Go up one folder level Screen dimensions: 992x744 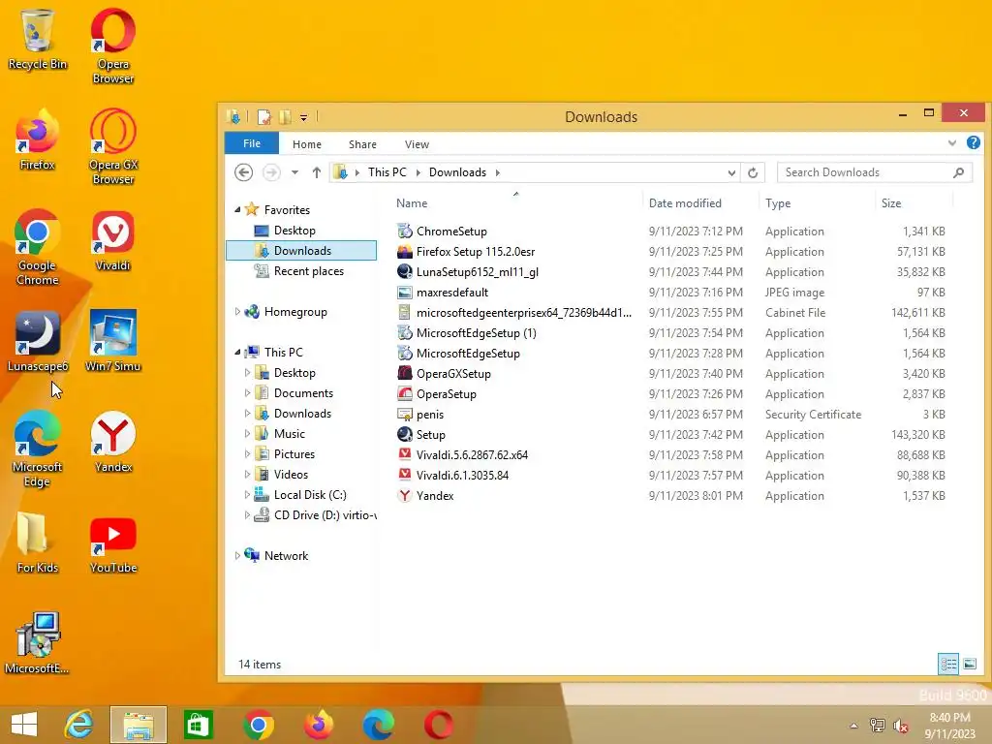(x=317, y=172)
